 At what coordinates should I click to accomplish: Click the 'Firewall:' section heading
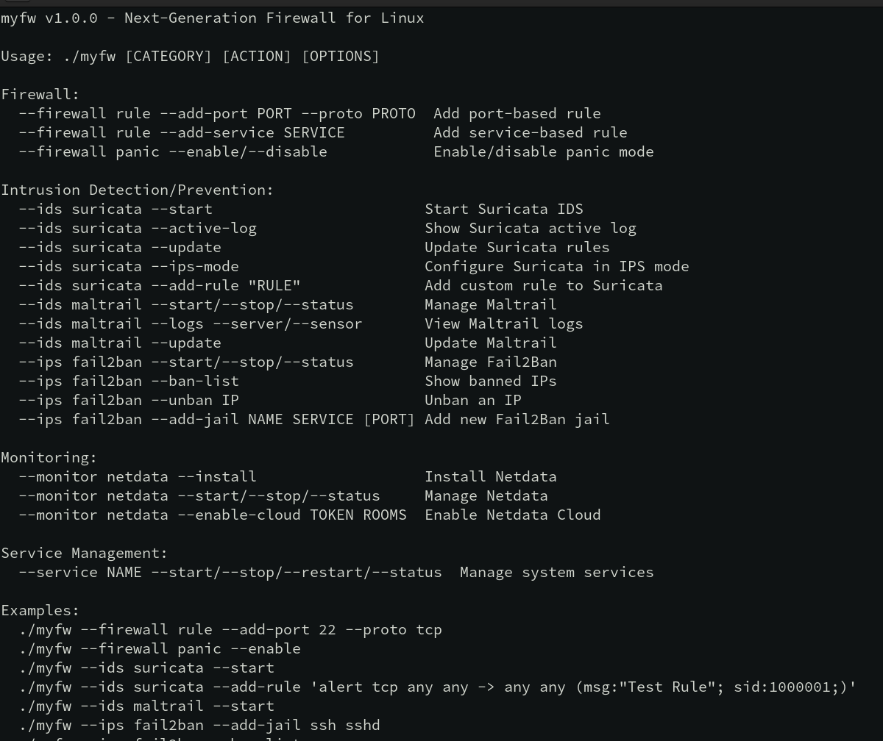tap(40, 94)
